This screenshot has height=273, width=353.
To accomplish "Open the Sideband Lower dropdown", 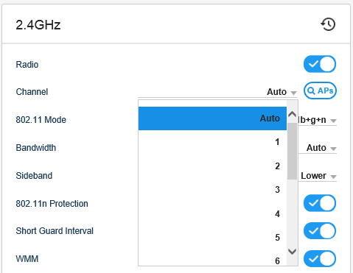I will (x=318, y=176).
